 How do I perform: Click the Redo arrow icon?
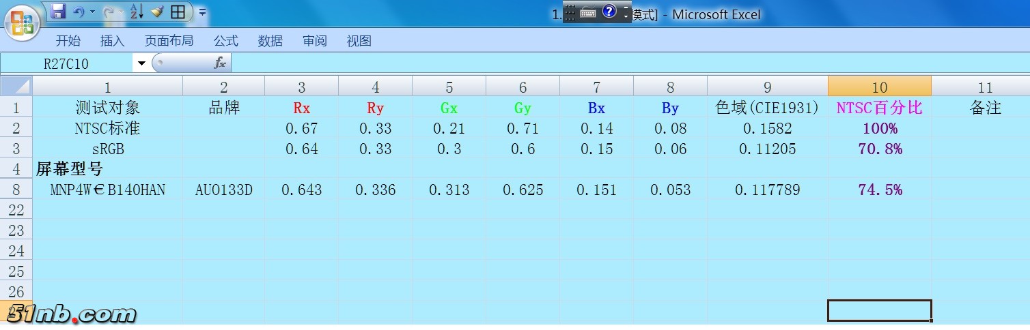coord(108,12)
